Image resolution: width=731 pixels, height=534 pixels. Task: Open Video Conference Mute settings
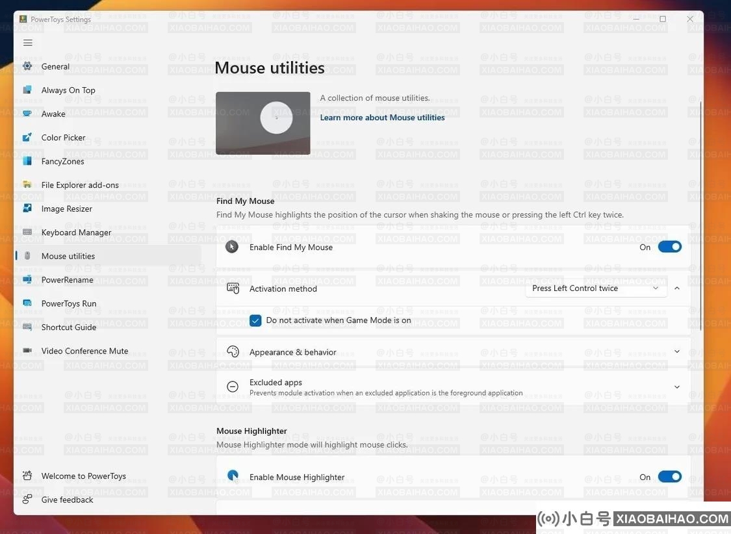(x=108, y=351)
